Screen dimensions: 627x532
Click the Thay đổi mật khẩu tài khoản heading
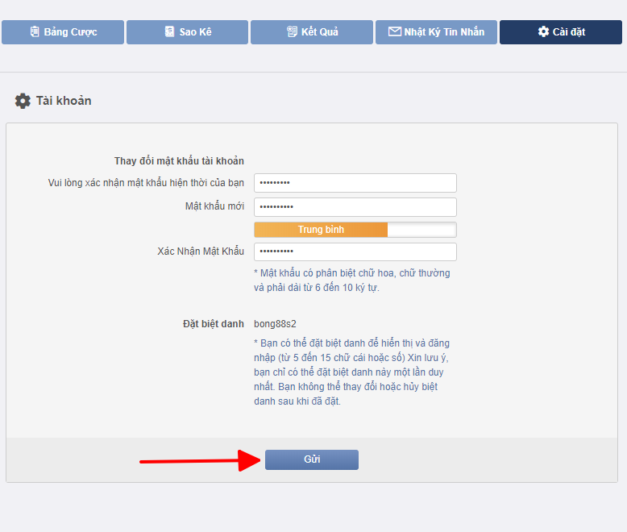(x=179, y=161)
